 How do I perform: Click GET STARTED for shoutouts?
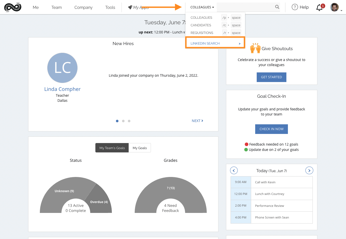pyautogui.click(x=271, y=77)
